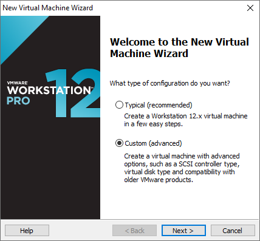This screenshot has width=260, height=241.
Task: Open the Help button
Action: coord(27,231)
